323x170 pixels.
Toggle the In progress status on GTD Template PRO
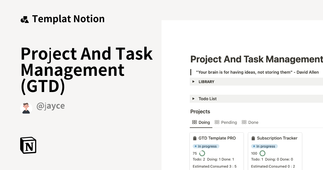206,146
